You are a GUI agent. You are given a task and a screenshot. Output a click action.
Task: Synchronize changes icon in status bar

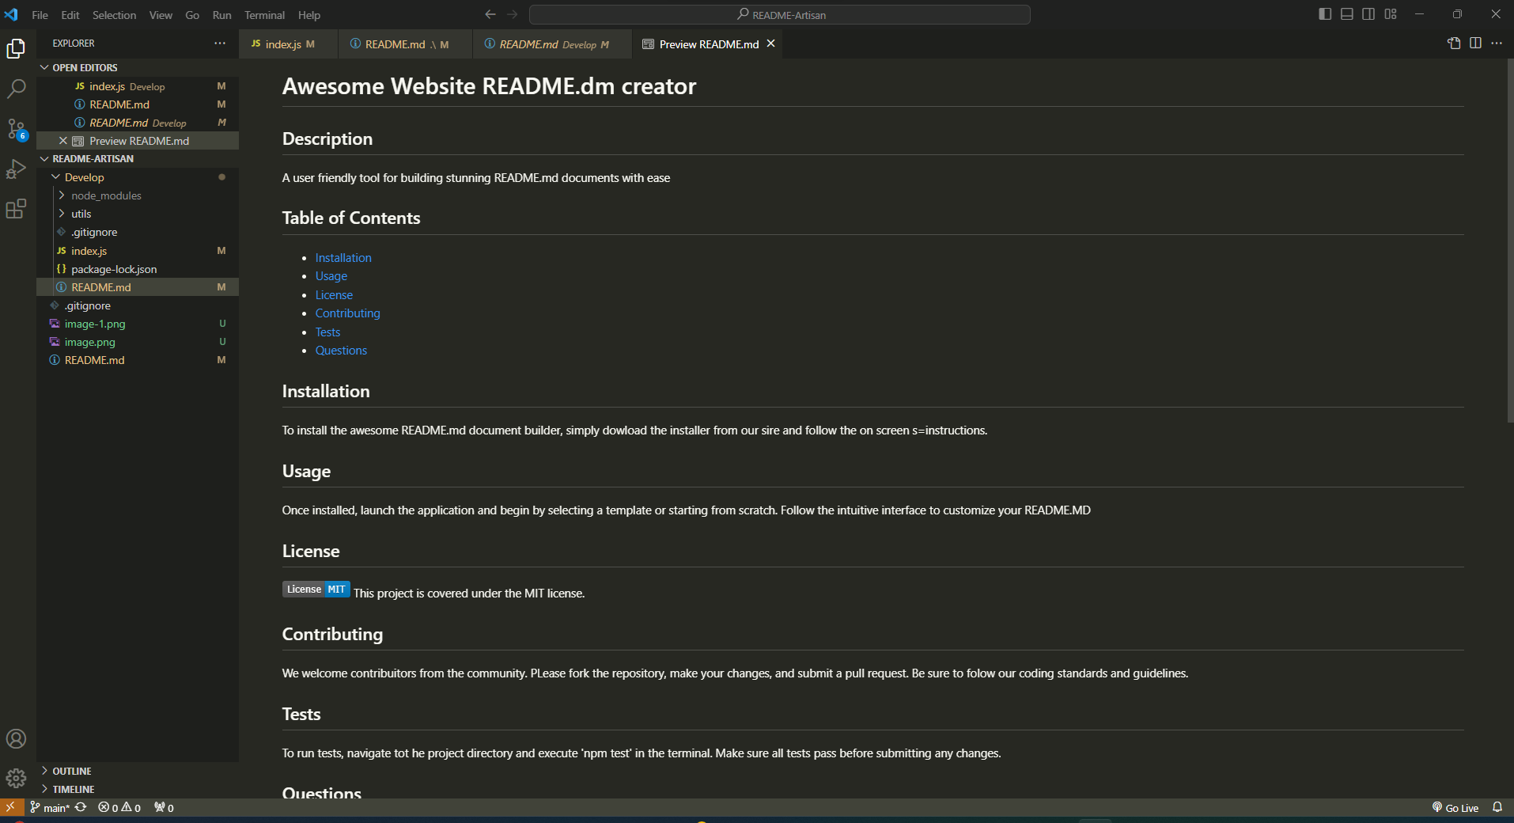pos(81,807)
